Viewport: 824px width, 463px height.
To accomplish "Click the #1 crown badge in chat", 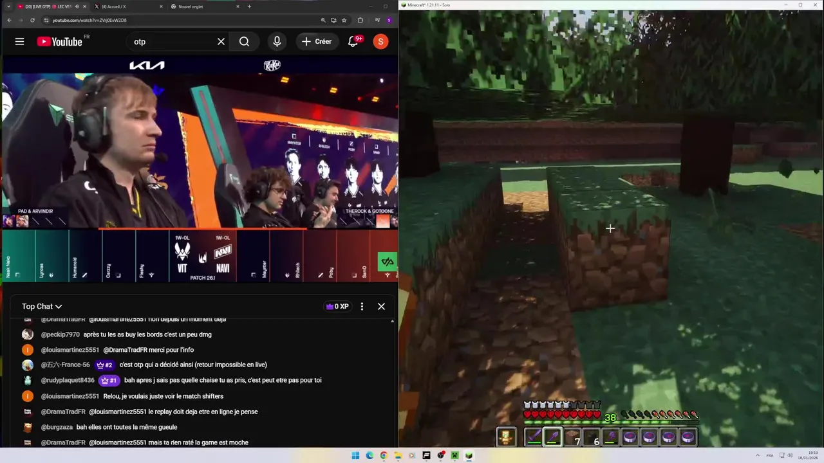I will [109, 380].
